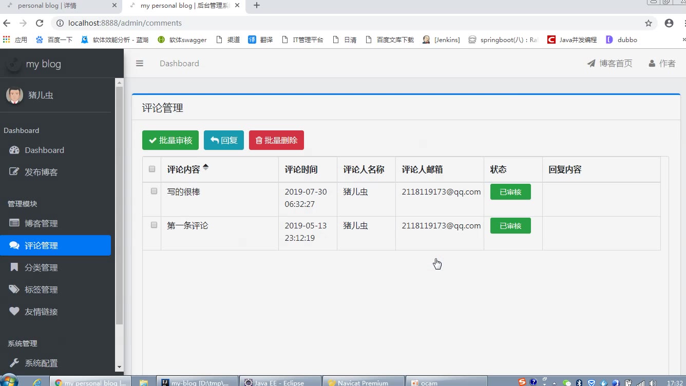
Task: Sort by 评论内容 using the sort arrows
Action: click(x=206, y=167)
